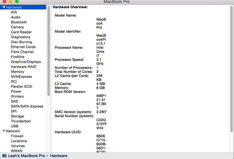234x159 pixels.
Task: Click Serial Number (system) label
Action: (74, 116)
